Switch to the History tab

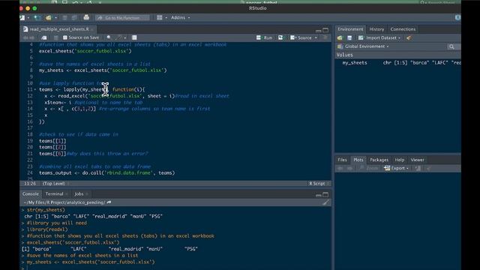click(x=376, y=29)
